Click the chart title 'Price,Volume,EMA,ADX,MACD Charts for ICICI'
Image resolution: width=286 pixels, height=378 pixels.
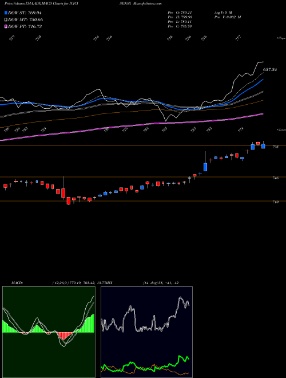coord(41,3)
